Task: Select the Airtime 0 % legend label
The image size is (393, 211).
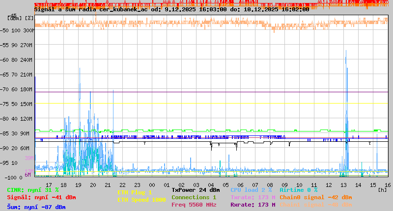Action: (x=298, y=190)
